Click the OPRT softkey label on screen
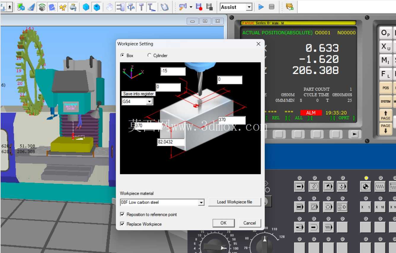 coord(344,118)
